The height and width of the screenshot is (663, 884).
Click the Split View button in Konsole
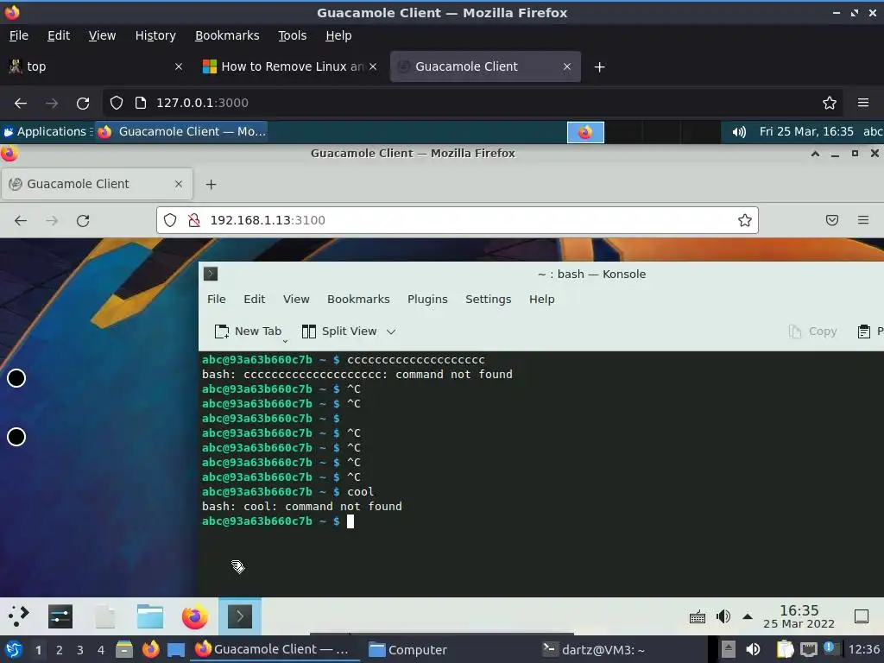(x=339, y=331)
